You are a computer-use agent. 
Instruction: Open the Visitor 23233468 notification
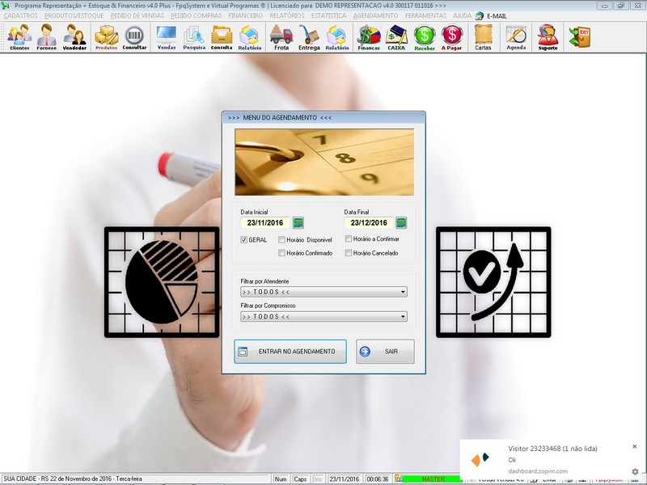point(552,449)
